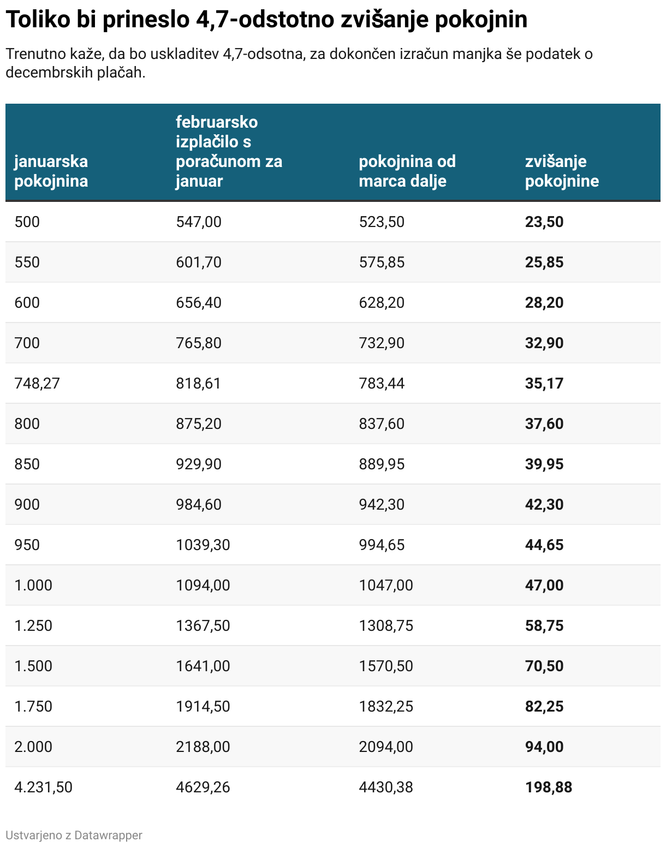Click the 547,00 February payout cell

pyautogui.click(x=199, y=222)
